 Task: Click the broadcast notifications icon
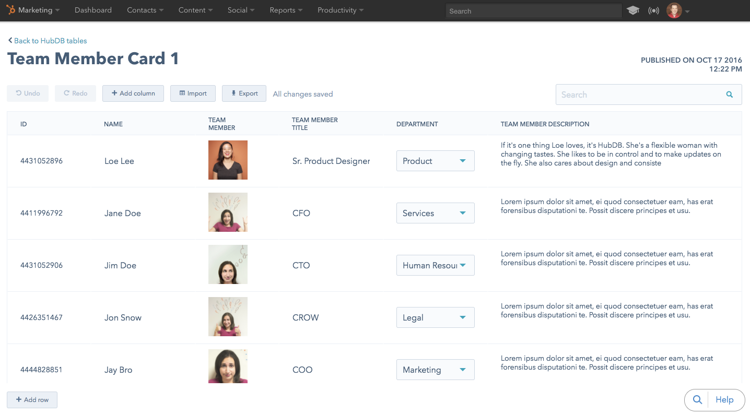pyautogui.click(x=653, y=10)
